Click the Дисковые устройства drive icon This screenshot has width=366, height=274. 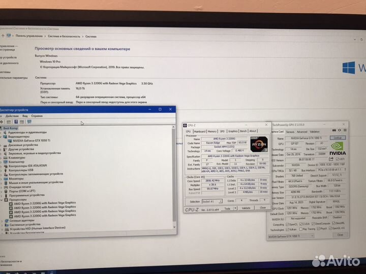pyautogui.click(x=5, y=145)
